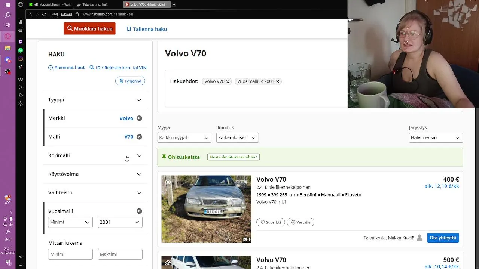Click the ENG language indicator

[7, 239]
